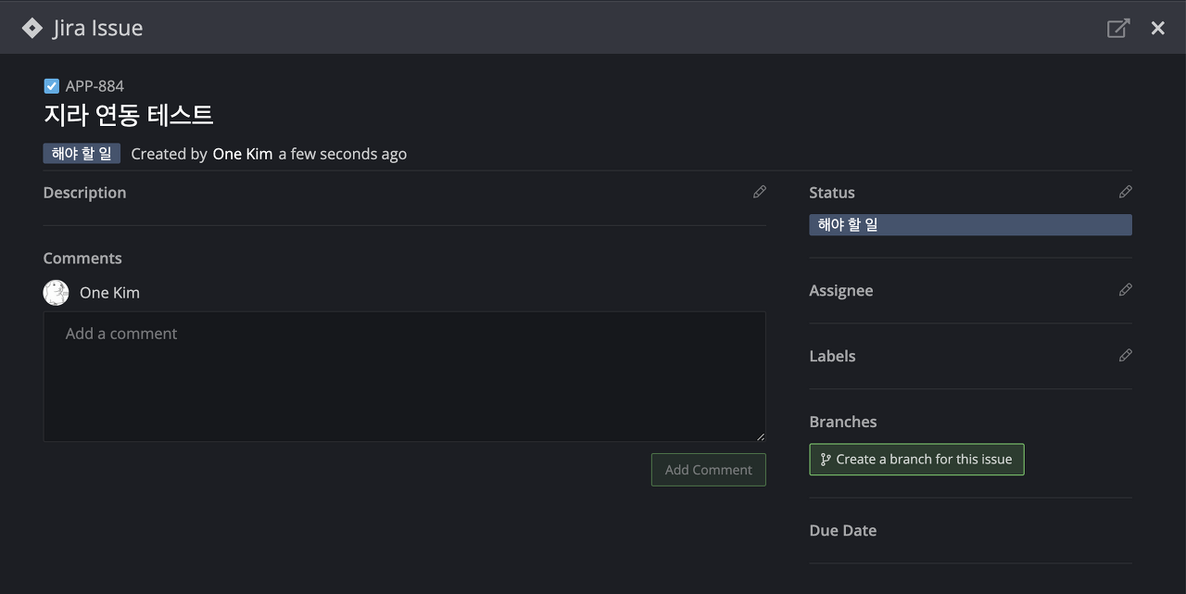Click the Jira diamond logo icon
This screenshot has width=1186, height=594.
tap(32, 28)
